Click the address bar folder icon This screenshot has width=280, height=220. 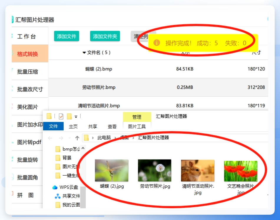[x=86, y=138]
